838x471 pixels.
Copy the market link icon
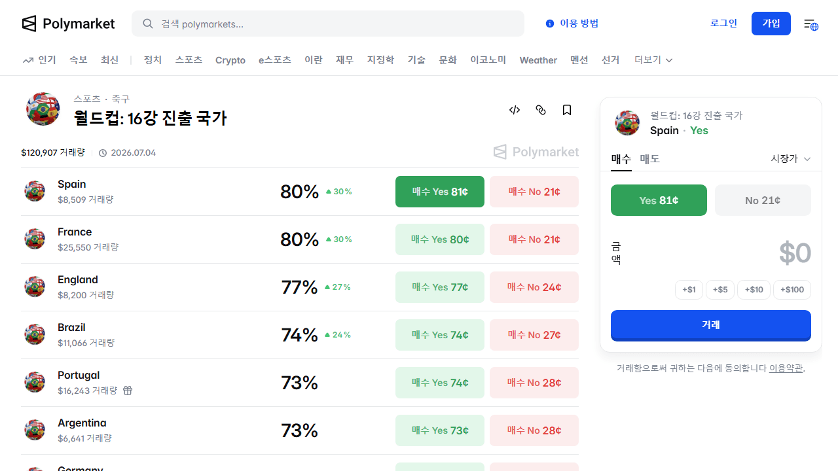[541, 110]
